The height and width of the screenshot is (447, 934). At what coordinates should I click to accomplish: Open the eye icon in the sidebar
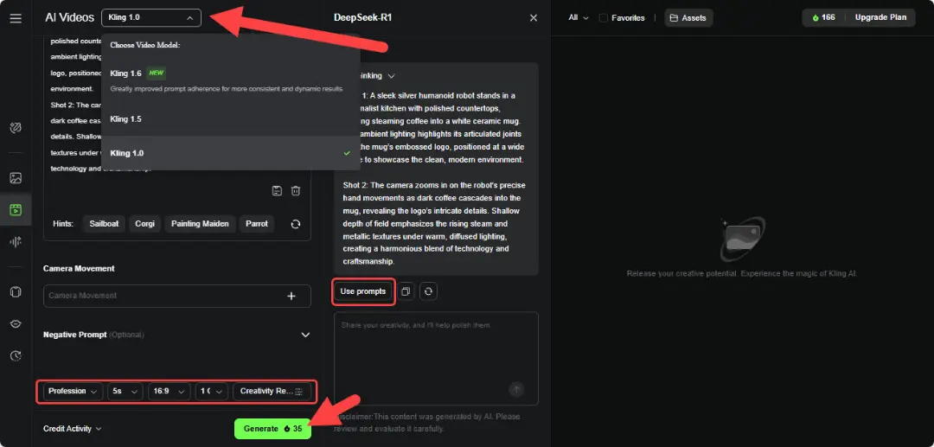[x=16, y=323]
